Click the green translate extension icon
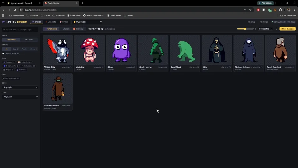The width and height of the screenshot is (298, 168). 269,10
